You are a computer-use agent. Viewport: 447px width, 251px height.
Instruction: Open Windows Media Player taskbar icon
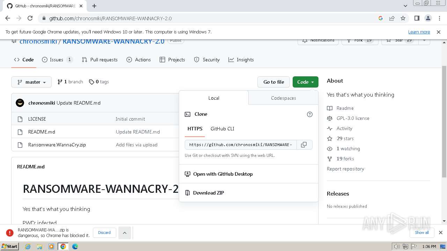point(51,246)
